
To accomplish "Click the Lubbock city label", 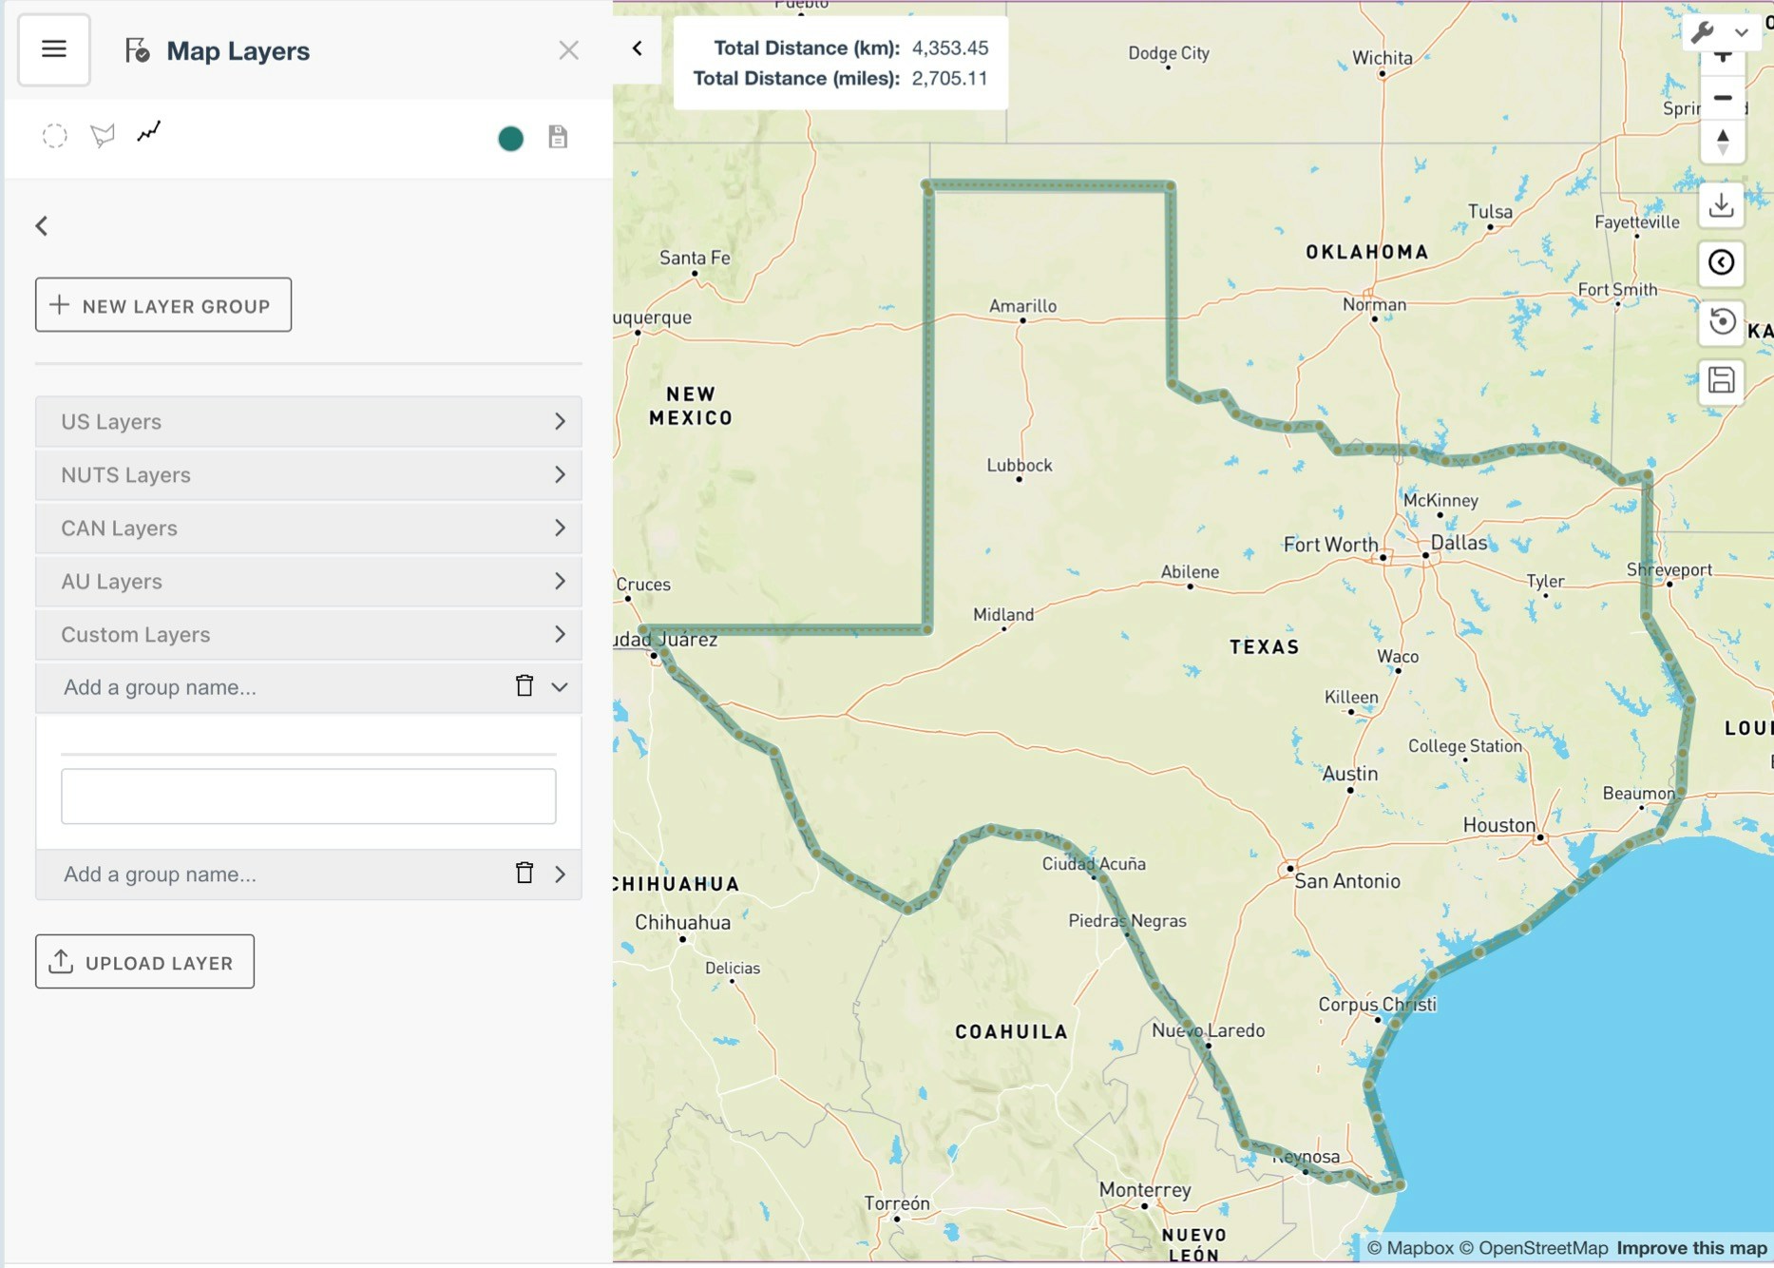I will click(1019, 465).
